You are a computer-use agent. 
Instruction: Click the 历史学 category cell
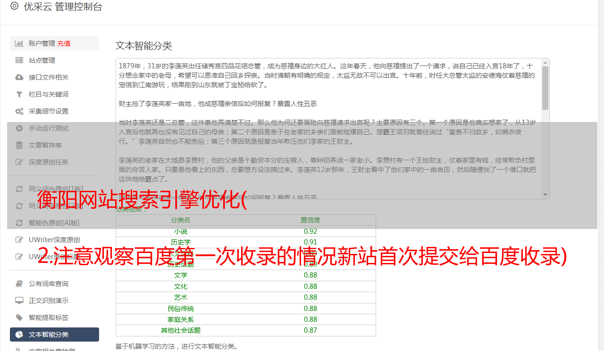181,242
